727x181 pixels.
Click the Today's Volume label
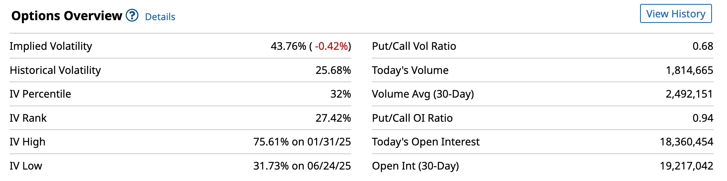point(410,70)
